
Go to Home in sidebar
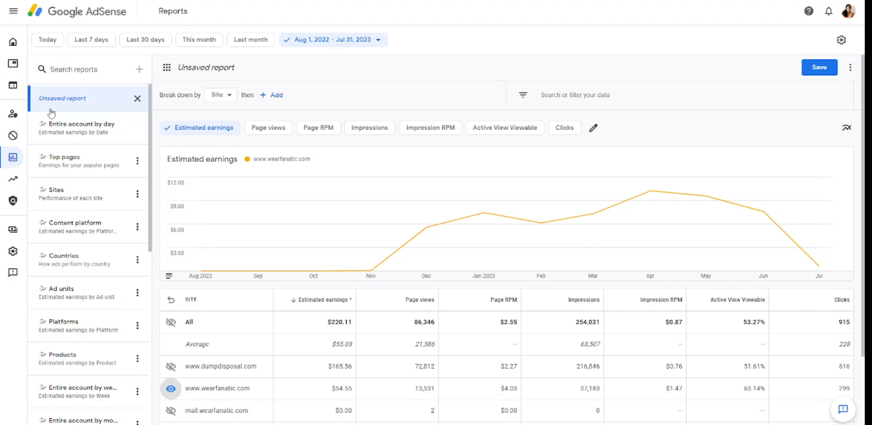coord(13,42)
